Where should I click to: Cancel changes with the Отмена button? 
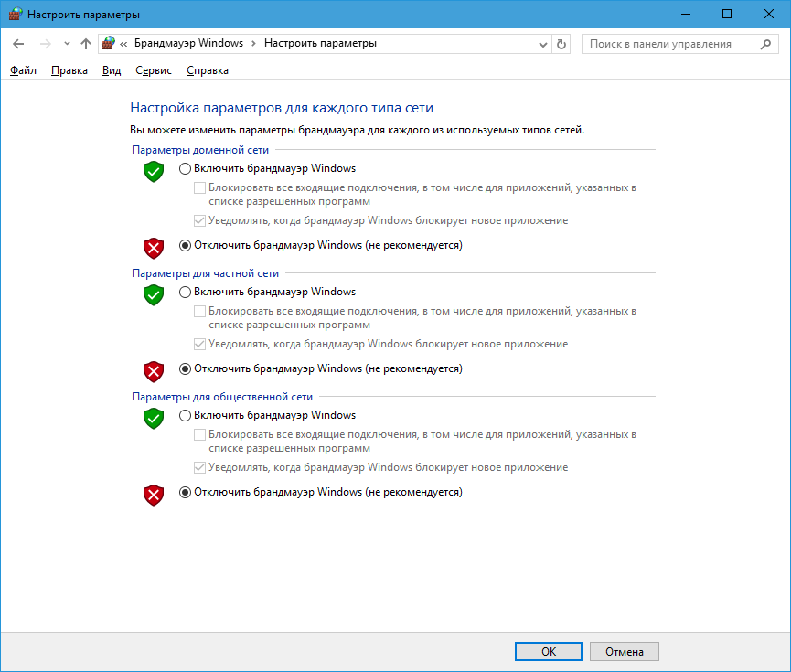624,651
